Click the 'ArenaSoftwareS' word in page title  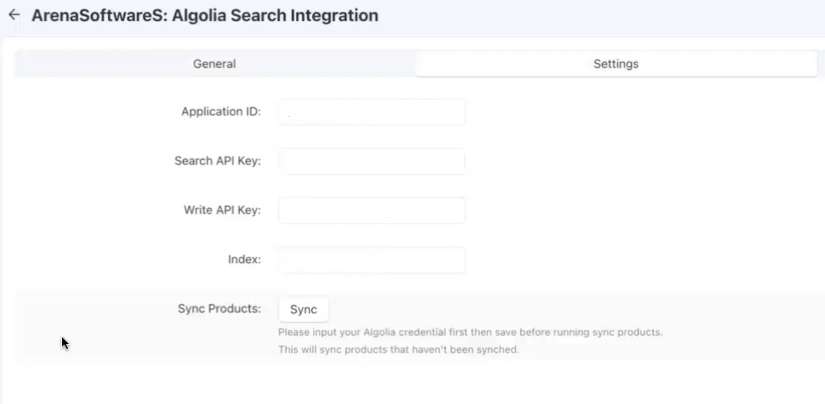pyautogui.click(x=99, y=16)
